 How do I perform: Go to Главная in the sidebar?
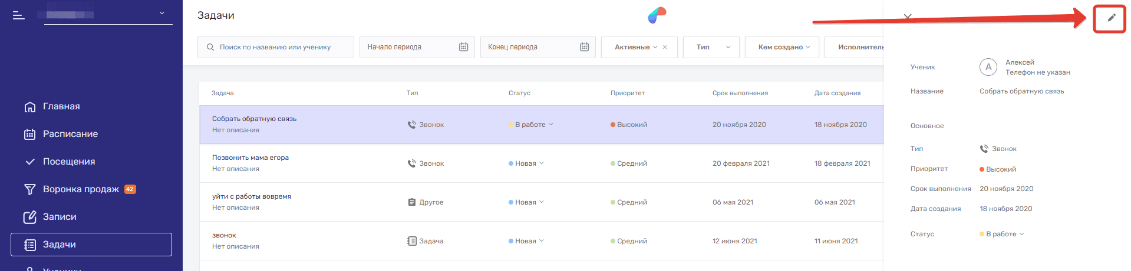[61, 106]
